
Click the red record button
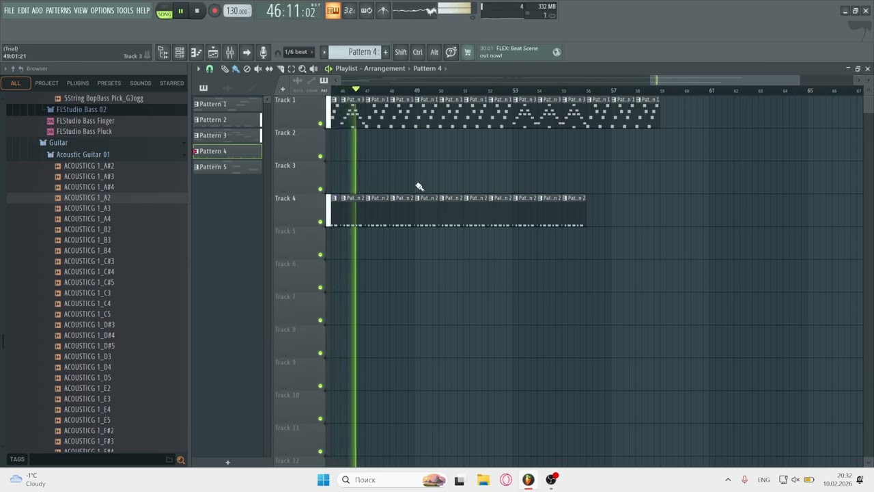click(x=214, y=11)
